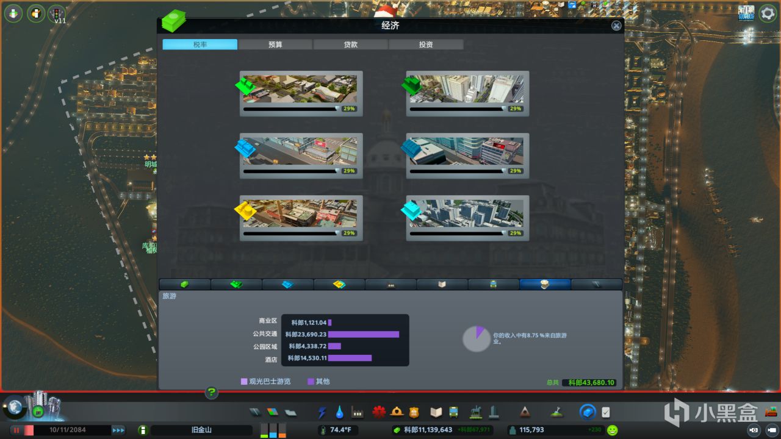The height and width of the screenshot is (439, 781).
Task: Select the 税率 tax rate tab
Action: [x=200, y=45]
